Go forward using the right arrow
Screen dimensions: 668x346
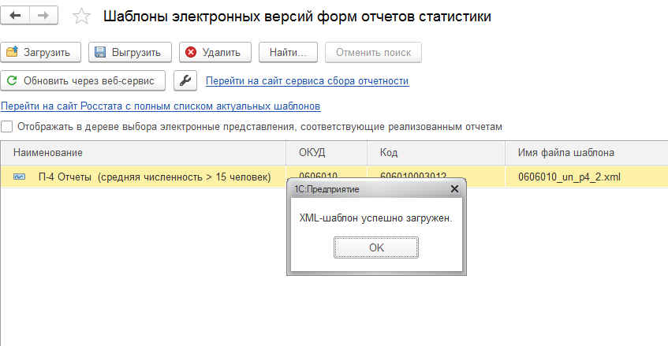pos(43,17)
